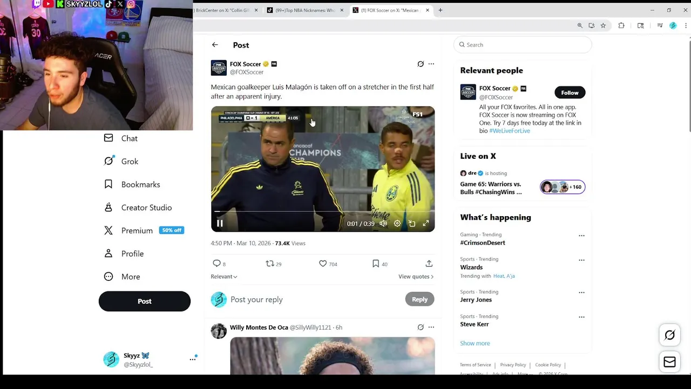Go back with the Post arrow

(x=215, y=45)
